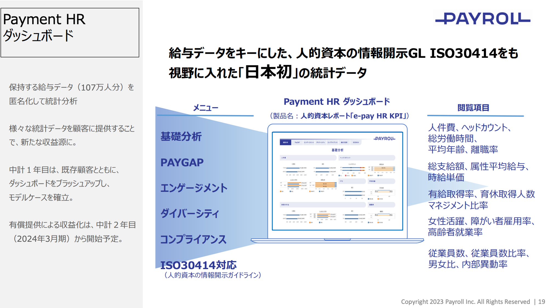Viewport: 548px width, 308px height.
Task: Click 男女比、内部異動率 text
Action: coord(468,264)
